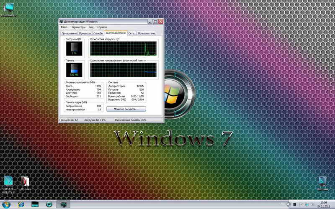Screen dimensions: 335x209
Task: Switch to the Приложения tab
Action: pos(69,33)
